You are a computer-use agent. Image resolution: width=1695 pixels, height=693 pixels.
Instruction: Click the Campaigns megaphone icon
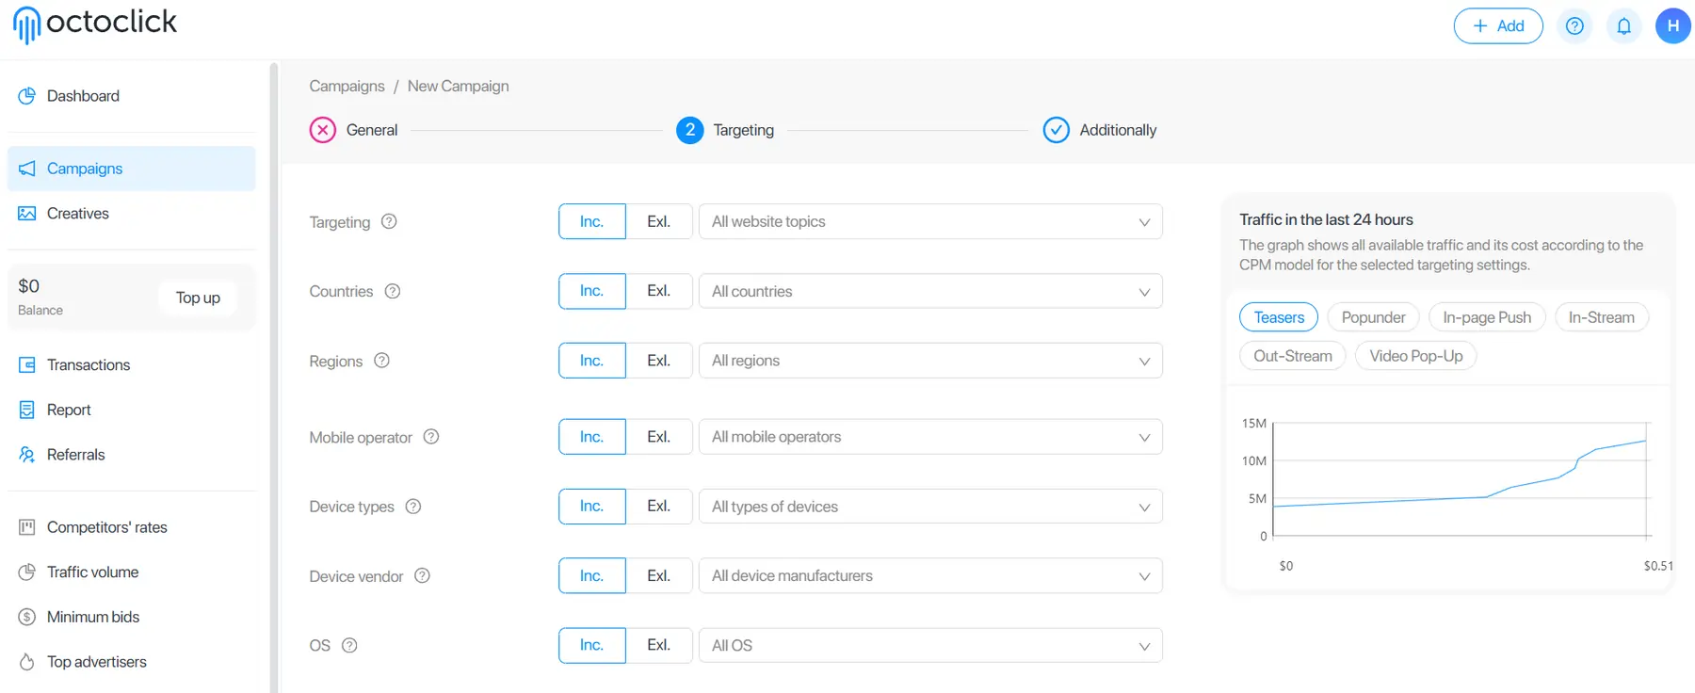coord(27,169)
